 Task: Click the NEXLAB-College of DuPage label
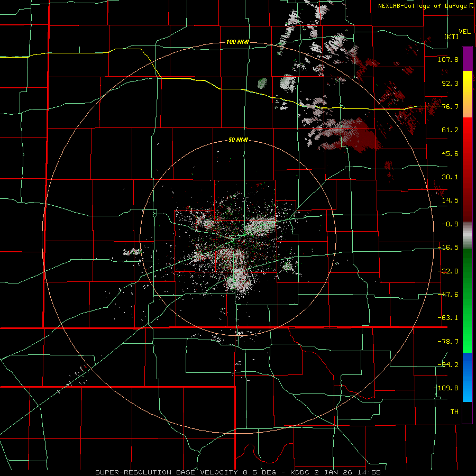click(426, 6)
